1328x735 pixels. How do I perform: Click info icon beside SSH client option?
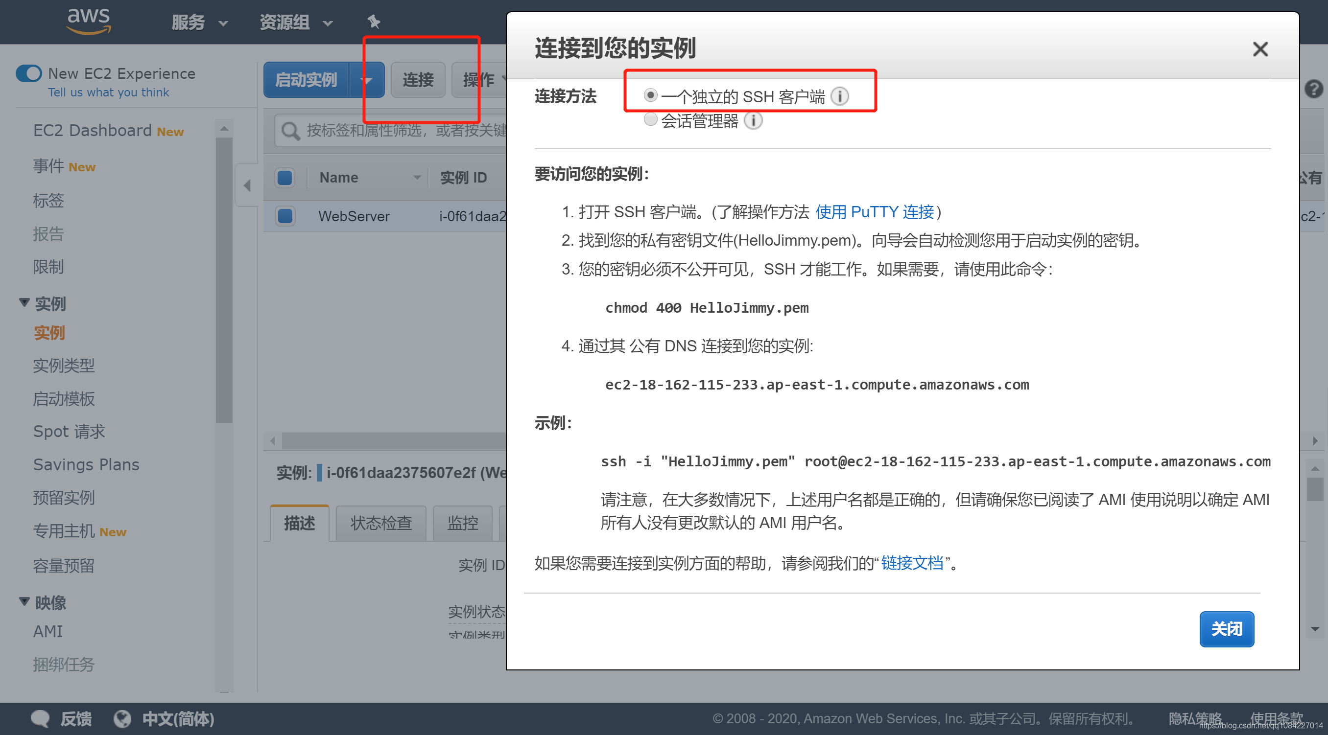[x=839, y=96]
